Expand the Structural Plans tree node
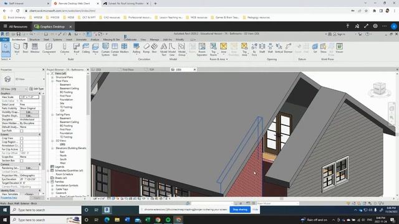The image size is (399, 224). click(x=52, y=77)
